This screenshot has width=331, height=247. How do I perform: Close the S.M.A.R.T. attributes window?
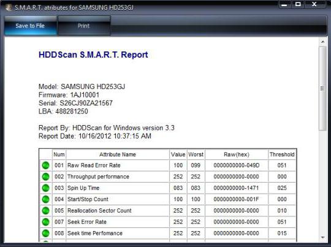314,4
